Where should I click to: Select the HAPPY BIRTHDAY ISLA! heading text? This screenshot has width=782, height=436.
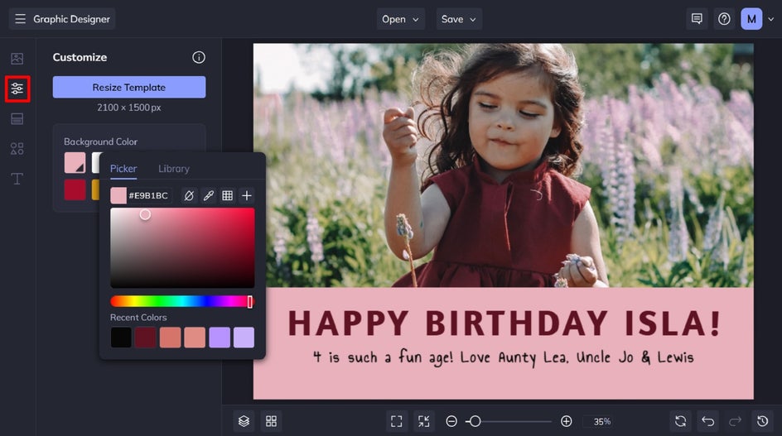[x=504, y=323]
